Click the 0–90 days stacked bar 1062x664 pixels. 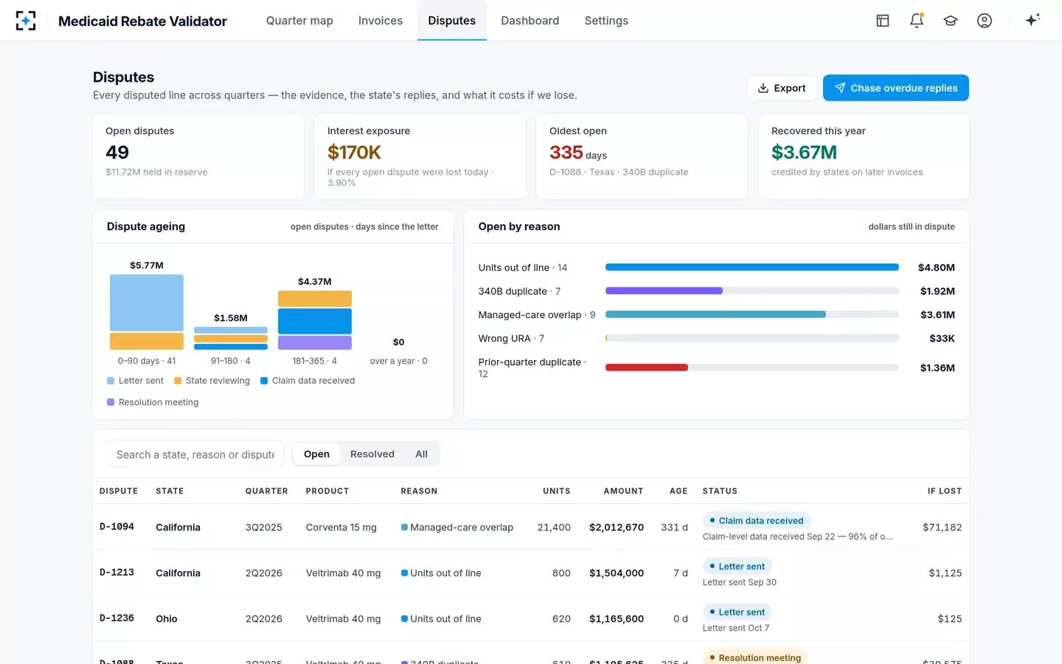click(x=147, y=311)
